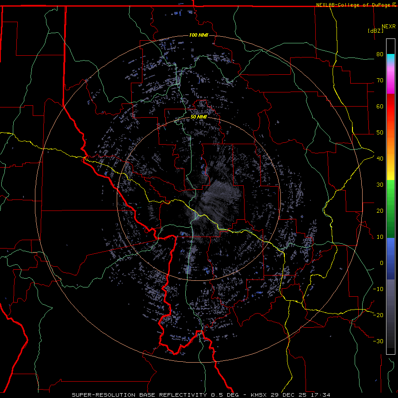Click the 50 dBZ scale value

380,133
